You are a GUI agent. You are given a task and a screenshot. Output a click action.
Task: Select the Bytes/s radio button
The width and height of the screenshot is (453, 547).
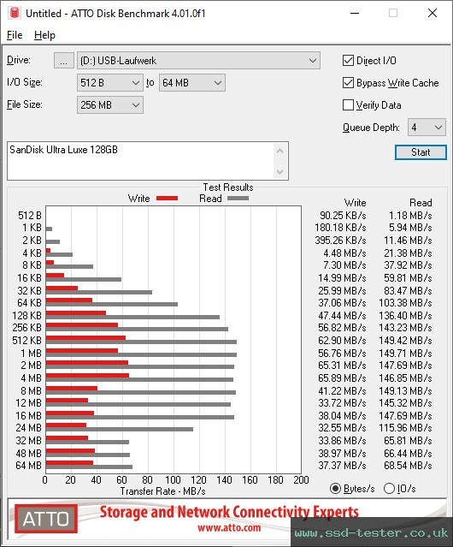(335, 489)
